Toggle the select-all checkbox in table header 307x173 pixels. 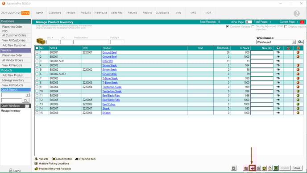pyautogui.click(x=37, y=48)
